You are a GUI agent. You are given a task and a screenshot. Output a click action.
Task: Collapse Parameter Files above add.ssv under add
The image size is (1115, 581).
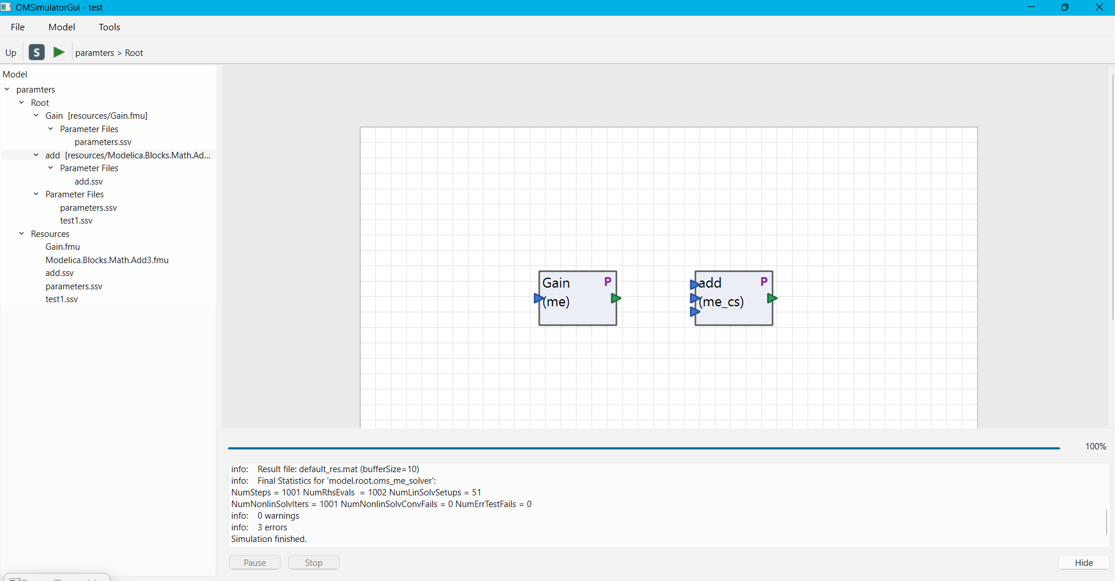pos(51,168)
